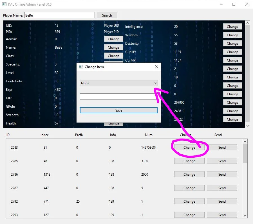Click Change button for item 2683
This screenshot has height=224, width=253.
[189, 147]
